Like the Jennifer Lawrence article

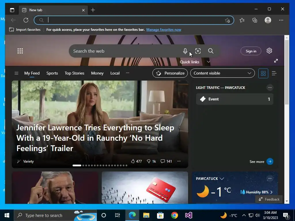[136, 161]
